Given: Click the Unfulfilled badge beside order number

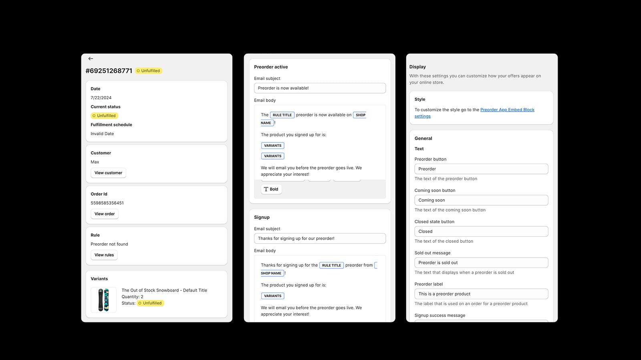Looking at the screenshot, I should [149, 71].
